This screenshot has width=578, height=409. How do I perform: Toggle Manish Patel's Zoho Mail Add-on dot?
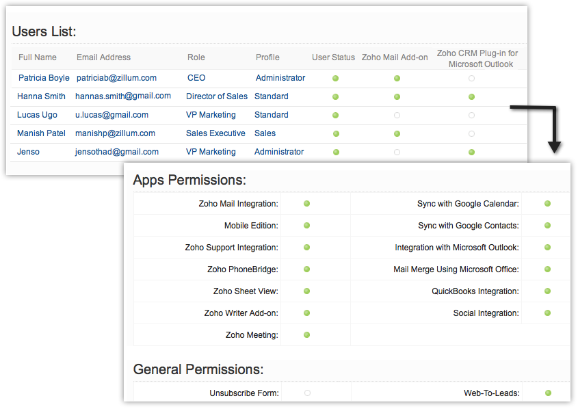point(397,134)
